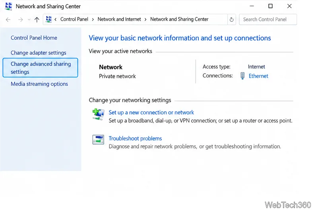Expand the chevron before Control Panel breadcrumb

[x=55, y=19]
